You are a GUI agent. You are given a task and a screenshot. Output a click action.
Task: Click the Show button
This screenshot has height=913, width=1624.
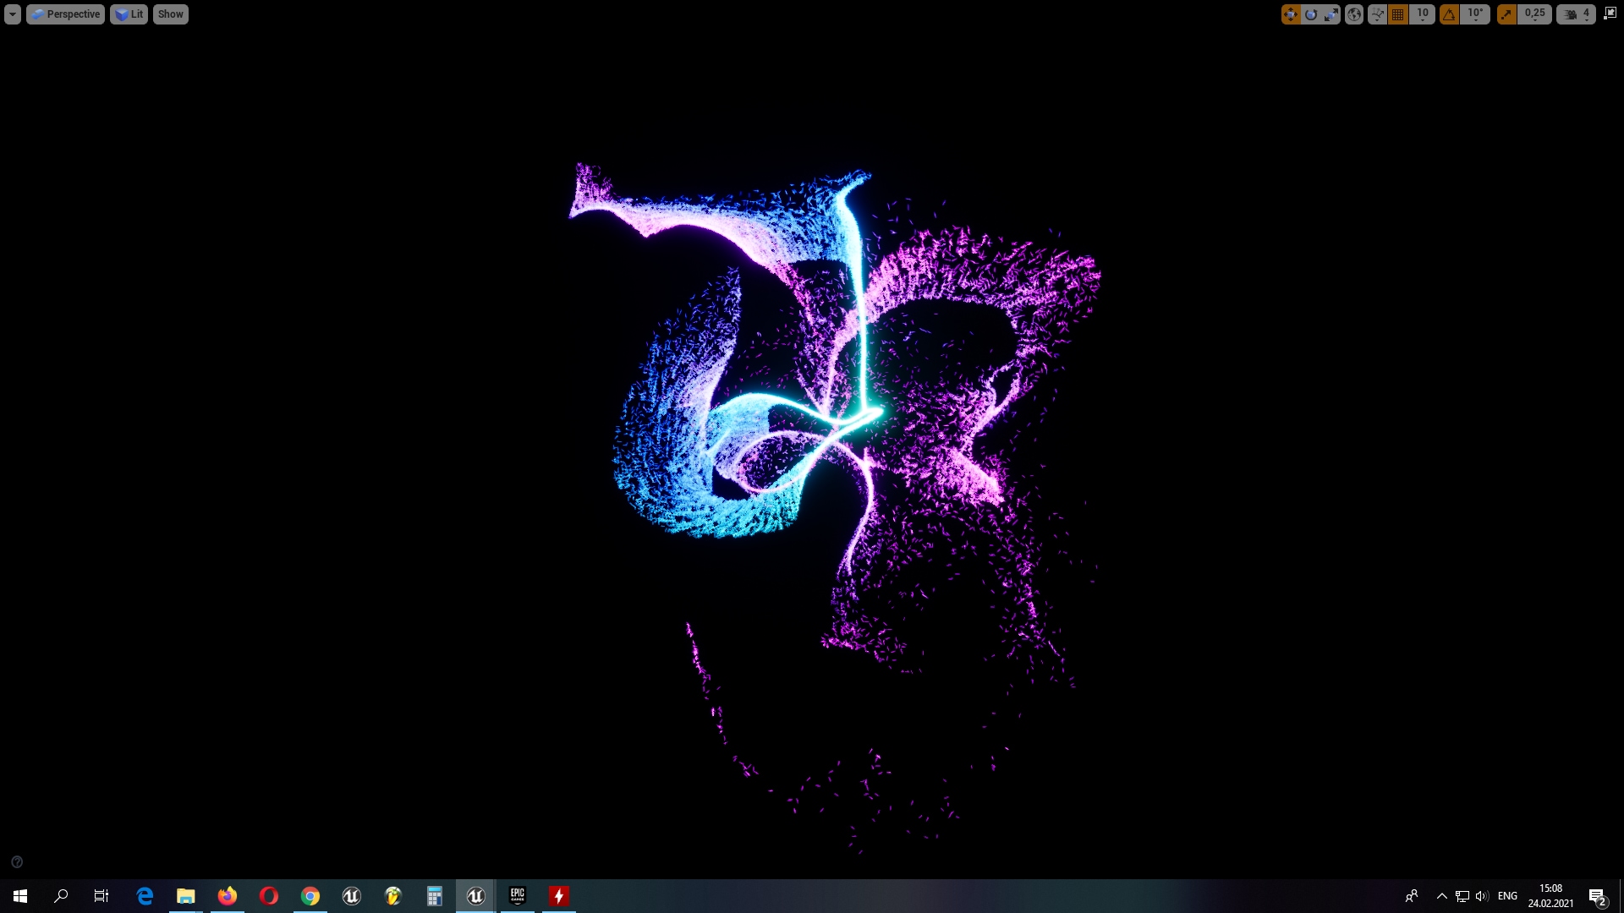(170, 14)
